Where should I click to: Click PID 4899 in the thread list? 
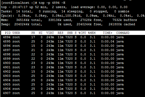7,59
